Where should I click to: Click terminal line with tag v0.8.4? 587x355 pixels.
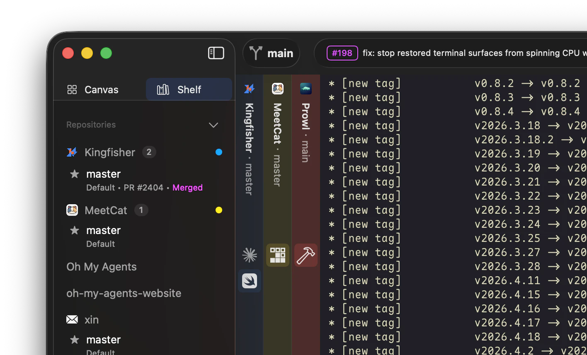[457, 111]
